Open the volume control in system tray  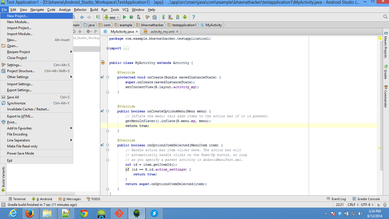click(x=360, y=213)
